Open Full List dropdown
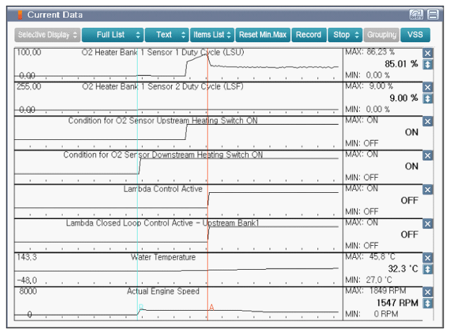The height and width of the screenshot is (334, 450). click(112, 35)
